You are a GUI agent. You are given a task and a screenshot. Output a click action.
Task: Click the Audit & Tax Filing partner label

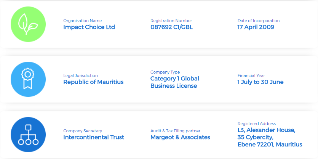point(175,131)
